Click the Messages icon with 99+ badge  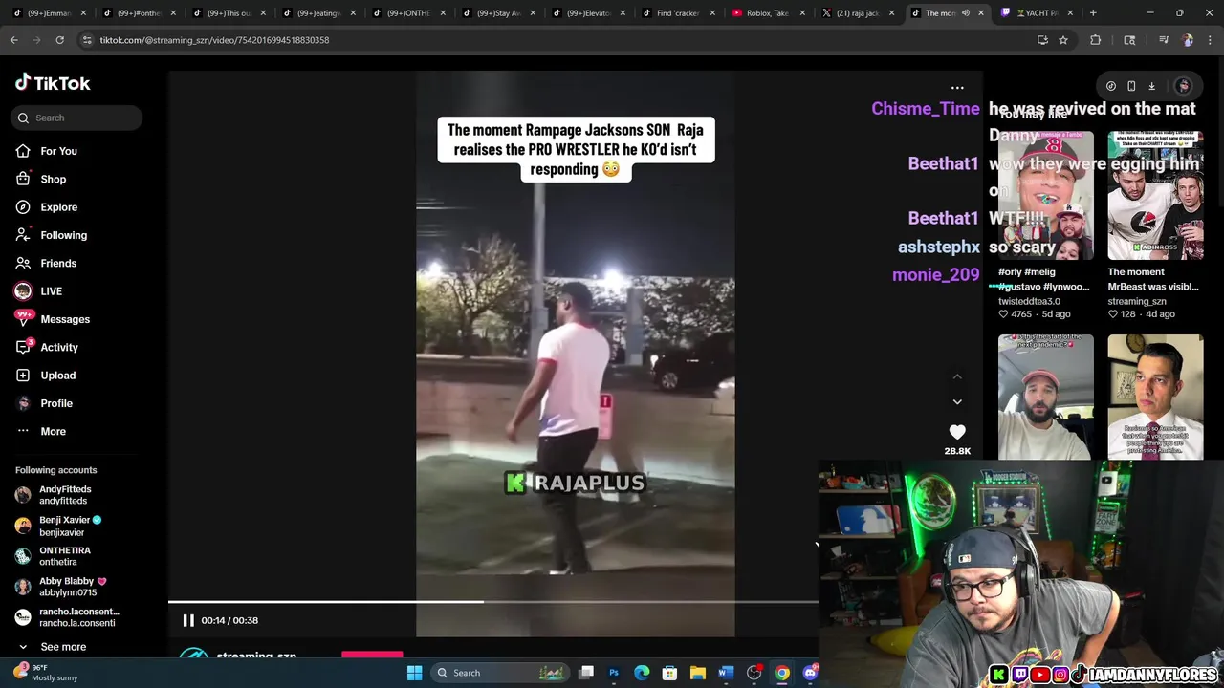23,319
